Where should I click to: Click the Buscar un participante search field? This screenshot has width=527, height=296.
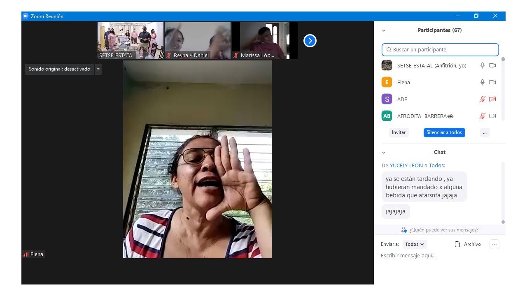tap(440, 49)
